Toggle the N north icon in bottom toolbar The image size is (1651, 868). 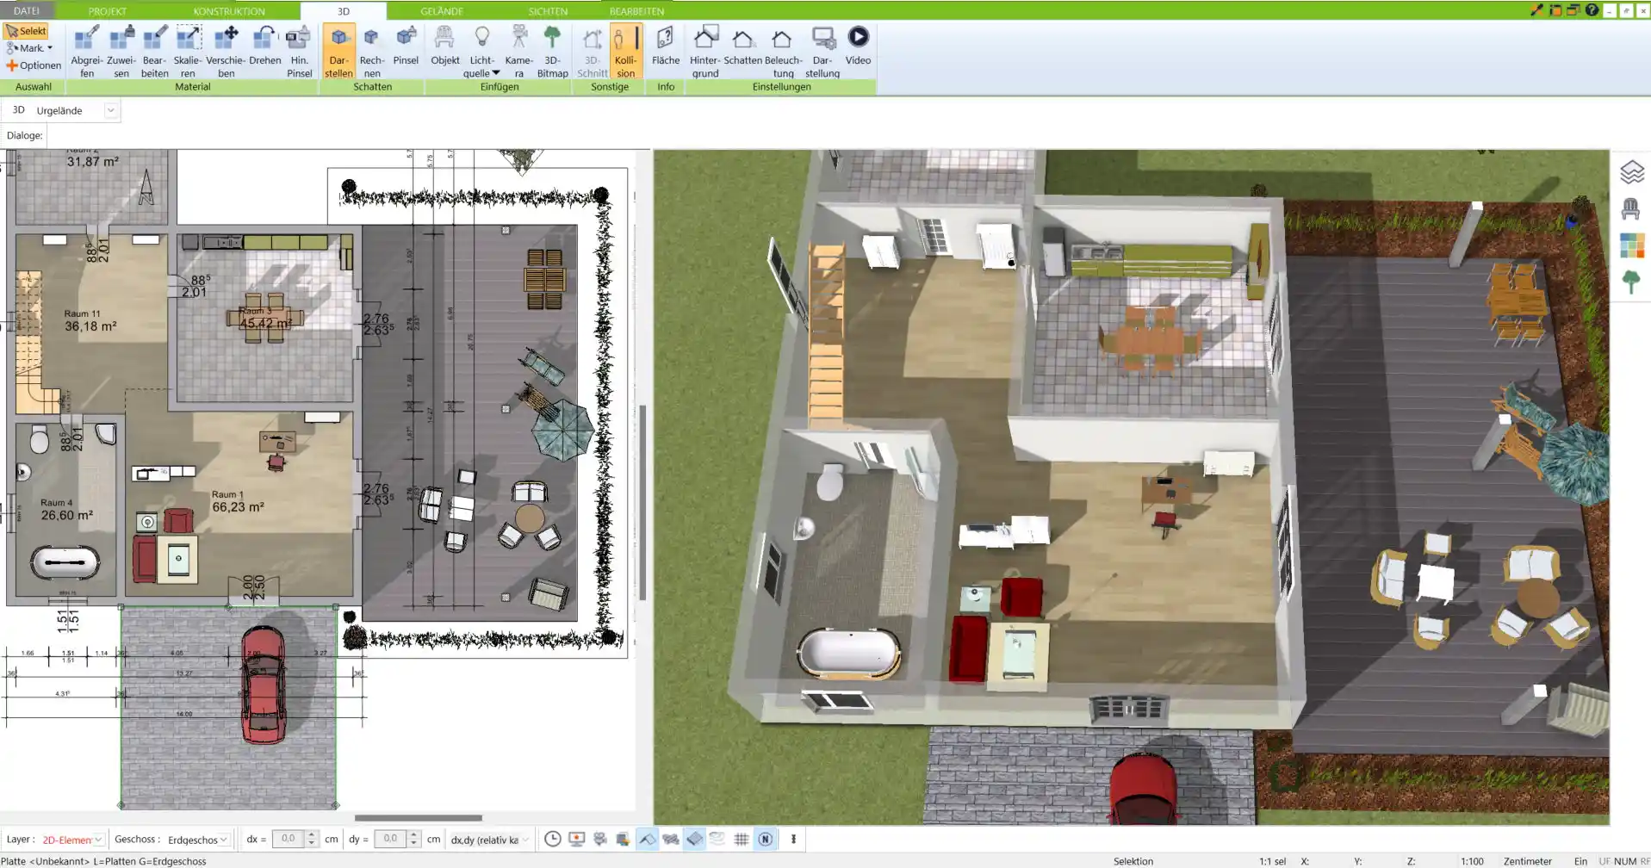click(x=765, y=839)
